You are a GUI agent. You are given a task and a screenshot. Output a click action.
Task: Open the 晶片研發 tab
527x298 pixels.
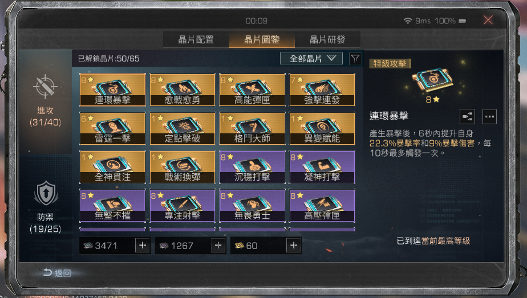(x=327, y=39)
